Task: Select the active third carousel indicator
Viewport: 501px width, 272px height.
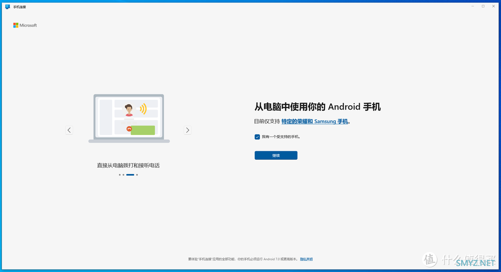Action: pos(130,175)
